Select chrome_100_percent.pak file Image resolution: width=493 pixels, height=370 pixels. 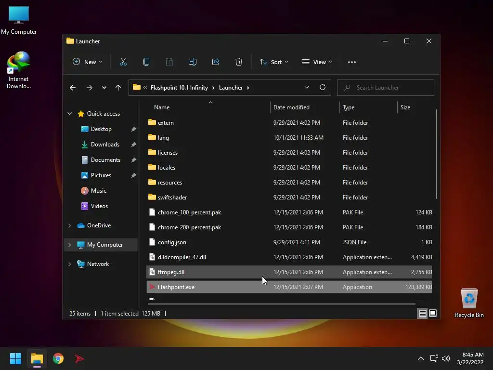pos(289,212)
